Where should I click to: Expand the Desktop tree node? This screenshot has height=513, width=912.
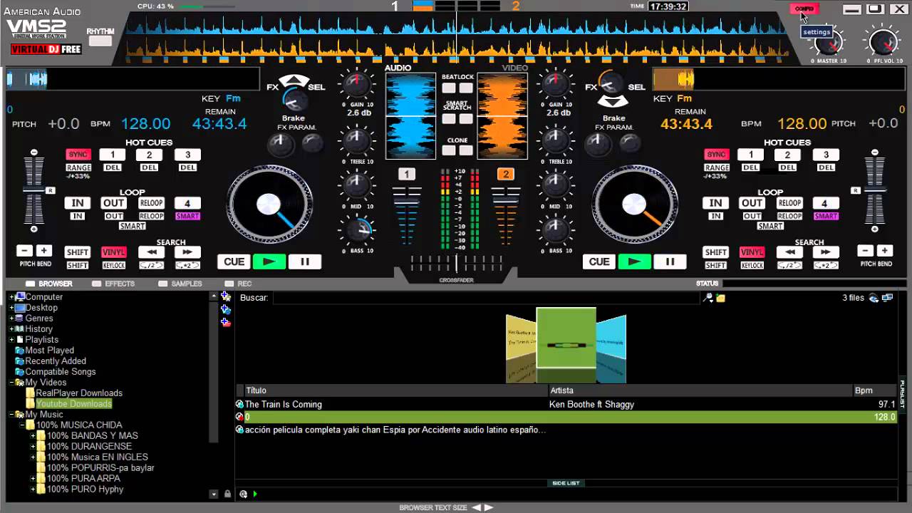12,308
